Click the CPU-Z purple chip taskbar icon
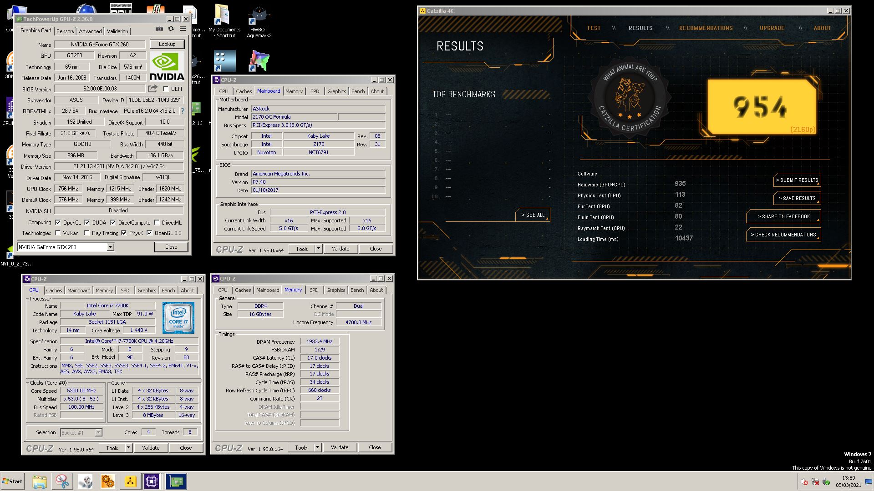Viewport: 874px width, 491px height. (x=152, y=481)
